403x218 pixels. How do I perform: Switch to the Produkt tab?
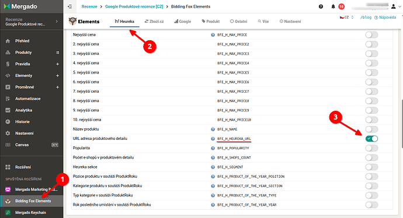[211, 22]
